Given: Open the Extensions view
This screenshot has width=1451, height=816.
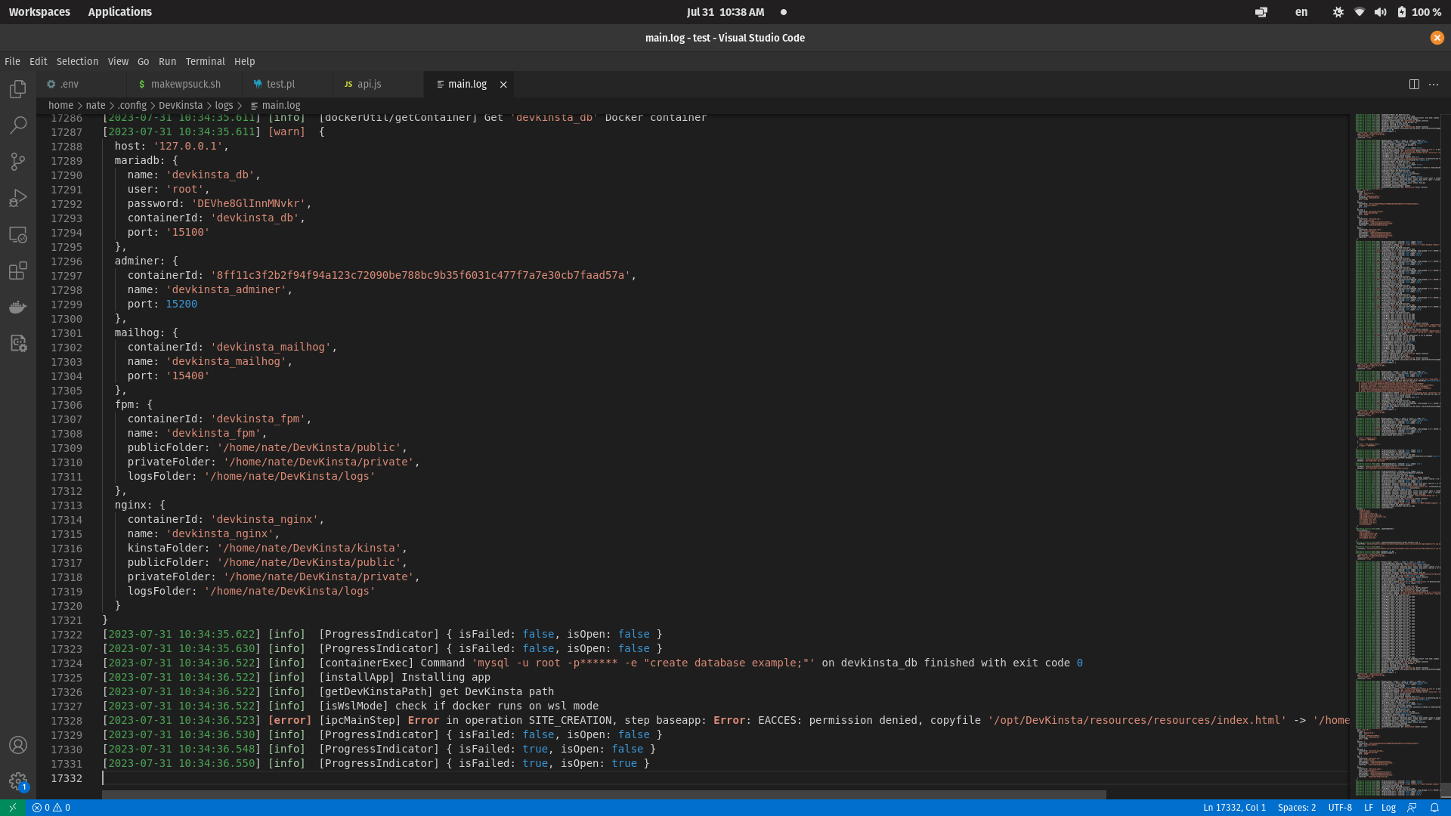Looking at the screenshot, I should pyautogui.click(x=18, y=270).
